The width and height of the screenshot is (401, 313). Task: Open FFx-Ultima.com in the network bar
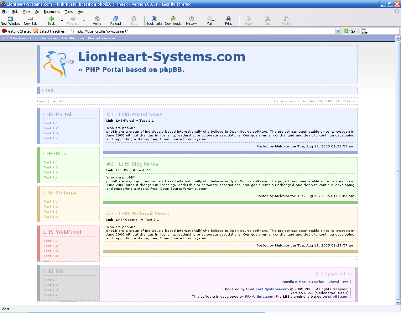click(44, 38)
